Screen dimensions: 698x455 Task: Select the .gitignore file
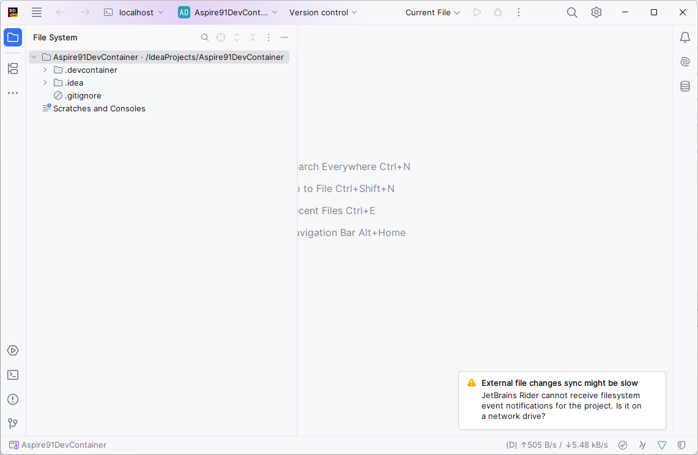(x=82, y=95)
